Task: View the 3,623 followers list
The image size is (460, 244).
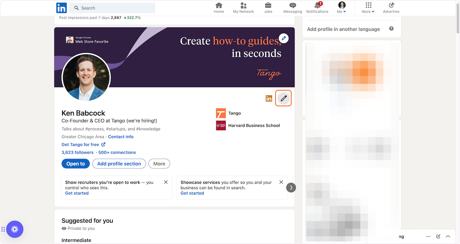Action: (x=77, y=152)
